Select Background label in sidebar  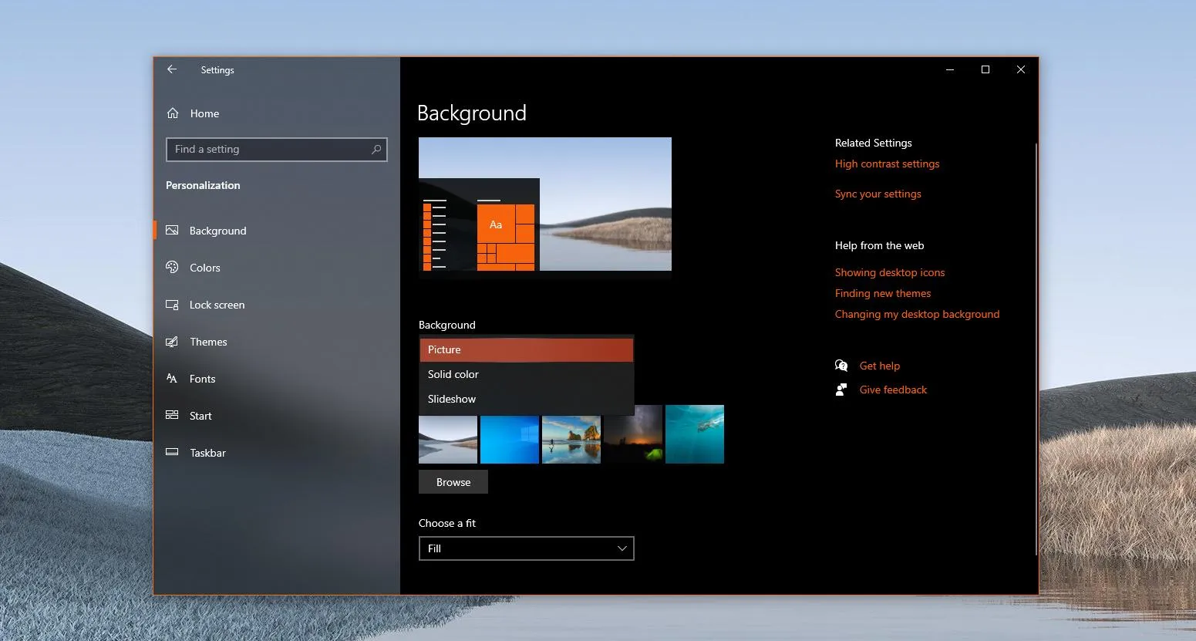click(x=218, y=231)
